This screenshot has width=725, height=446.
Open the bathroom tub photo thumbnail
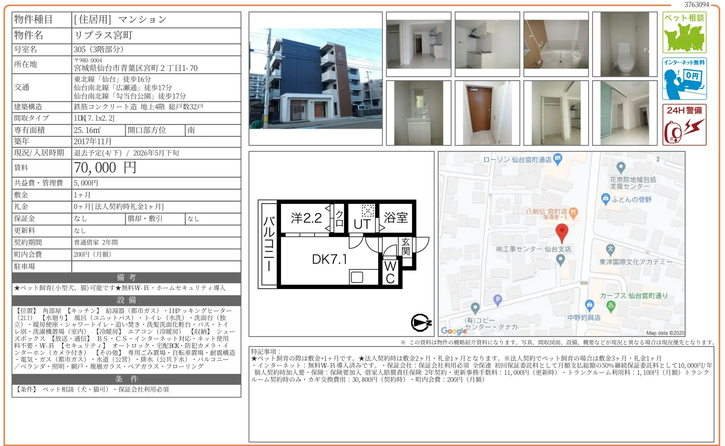(x=556, y=44)
